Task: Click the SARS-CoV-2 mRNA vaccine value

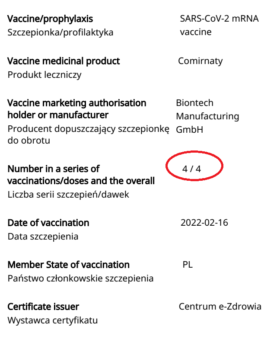Action: point(220,25)
